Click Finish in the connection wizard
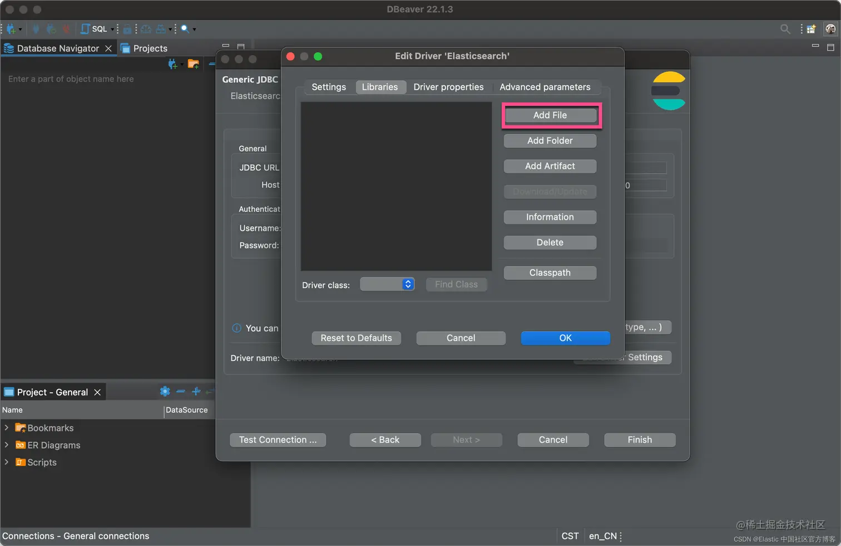The image size is (841, 546). click(640, 440)
